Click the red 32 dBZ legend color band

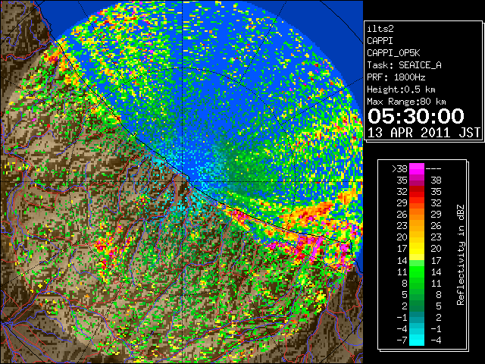(417, 192)
